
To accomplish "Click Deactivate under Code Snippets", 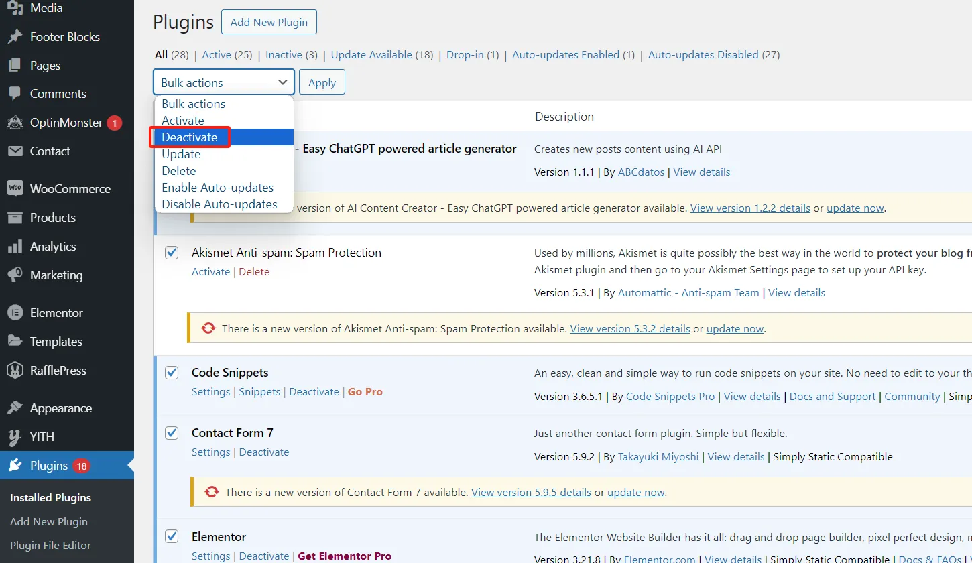I will (x=314, y=392).
